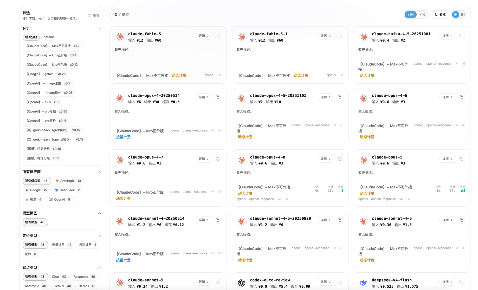
Task: Click the Anthropic logo on claude-opus-4-7 card
Action: 120,160
